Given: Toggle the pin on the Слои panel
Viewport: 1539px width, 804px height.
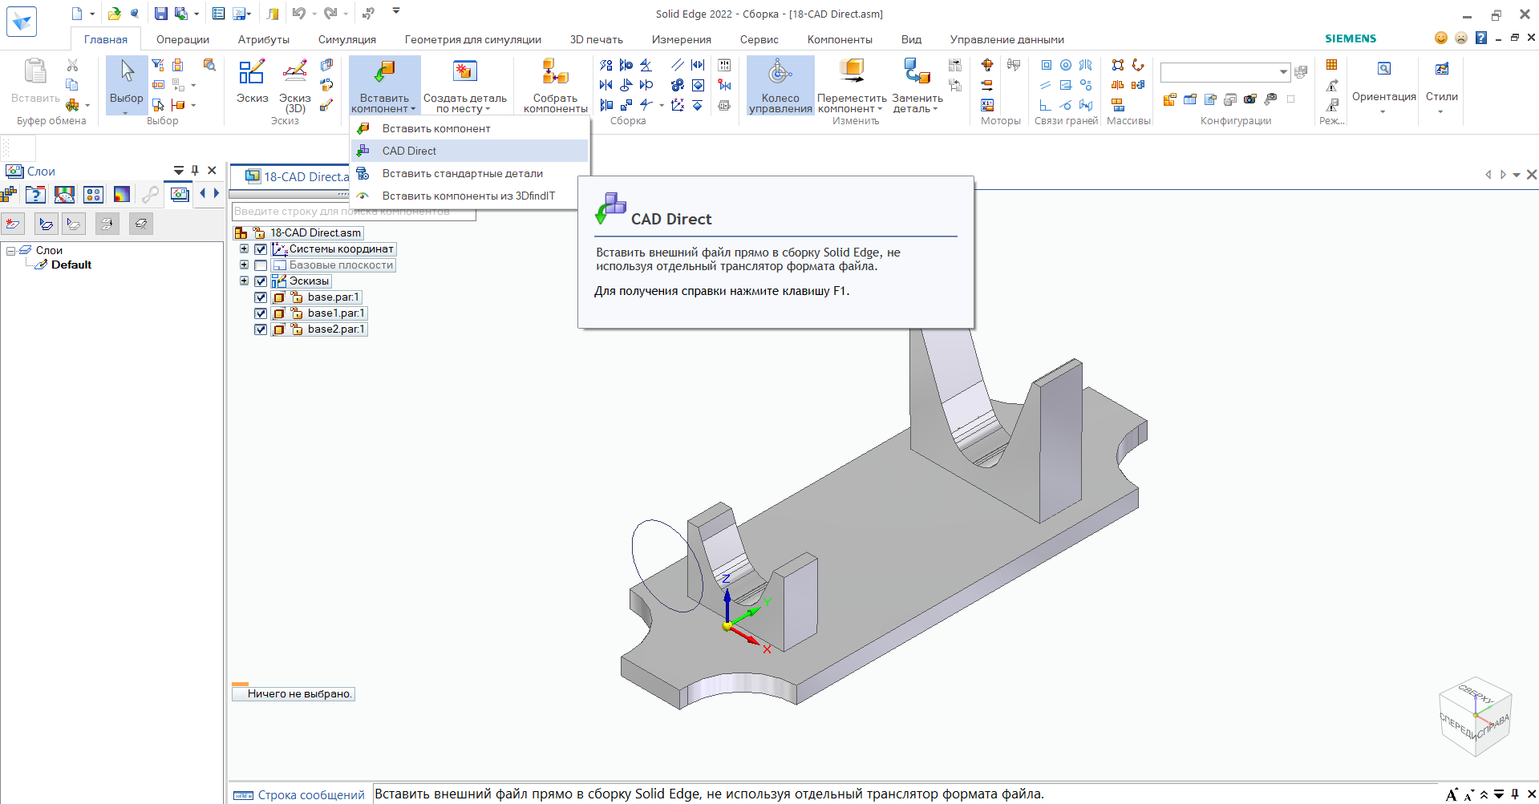Looking at the screenshot, I should (195, 171).
